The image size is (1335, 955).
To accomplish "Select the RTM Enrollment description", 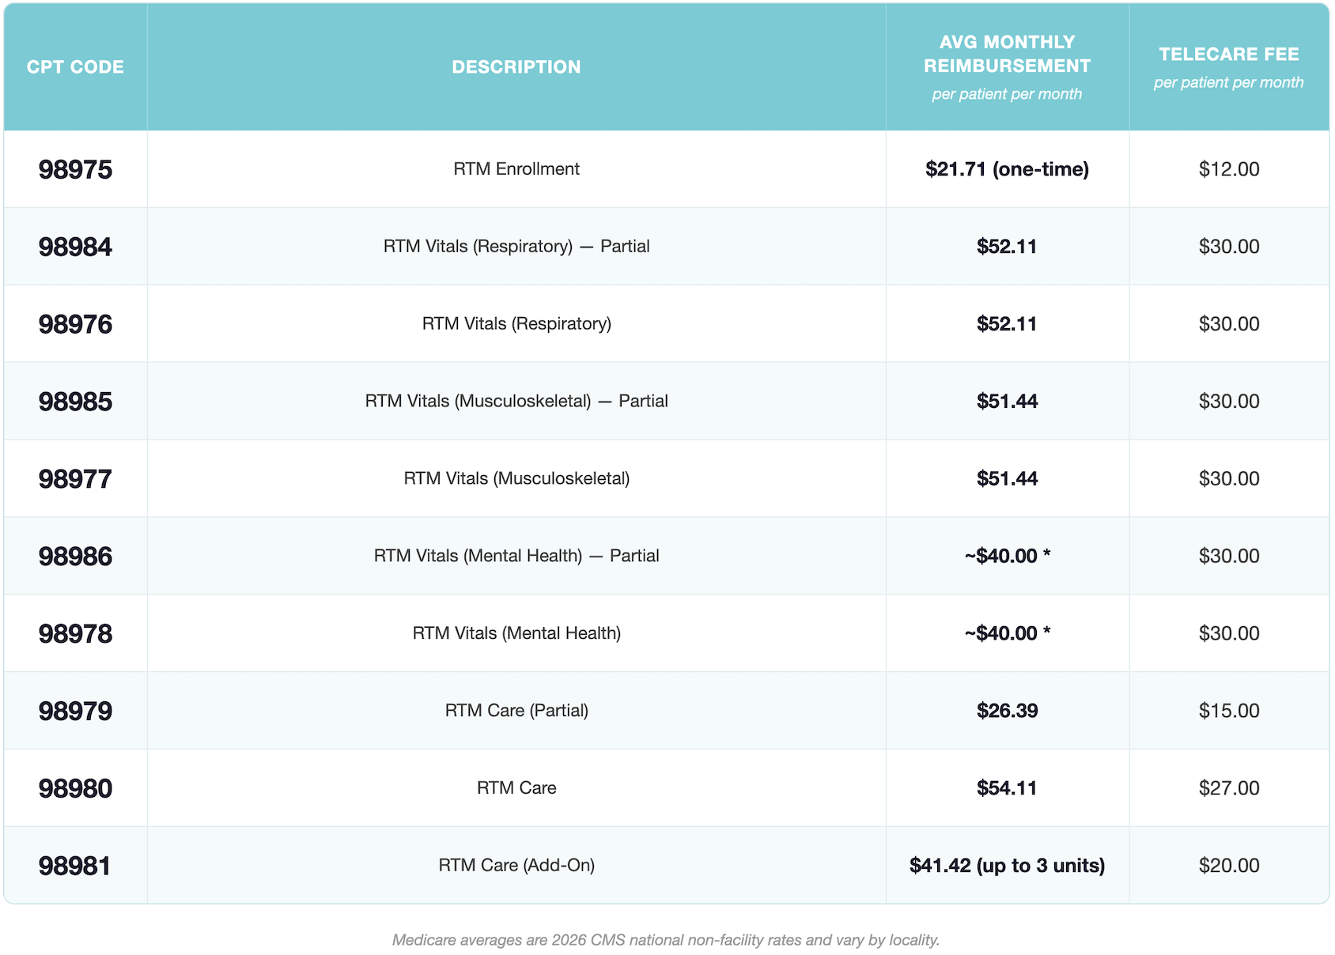I will (x=516, y=169).
